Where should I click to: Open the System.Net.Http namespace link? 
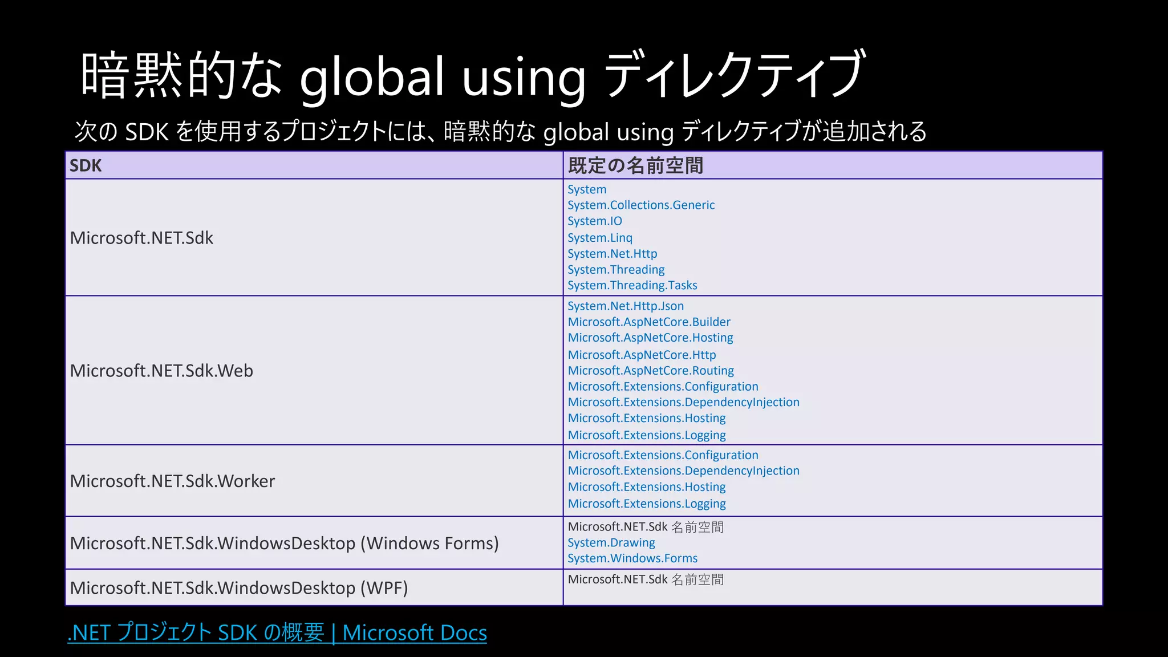coord(613,254)
